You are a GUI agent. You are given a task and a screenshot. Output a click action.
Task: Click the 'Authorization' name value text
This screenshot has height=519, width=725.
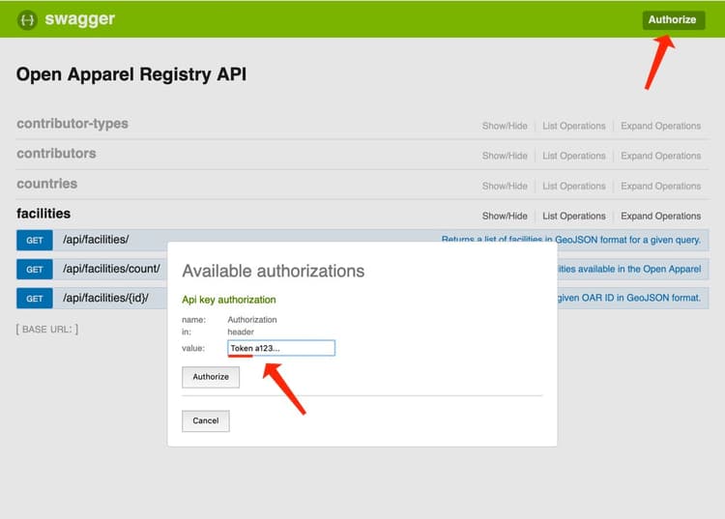(x=252, y=320)
